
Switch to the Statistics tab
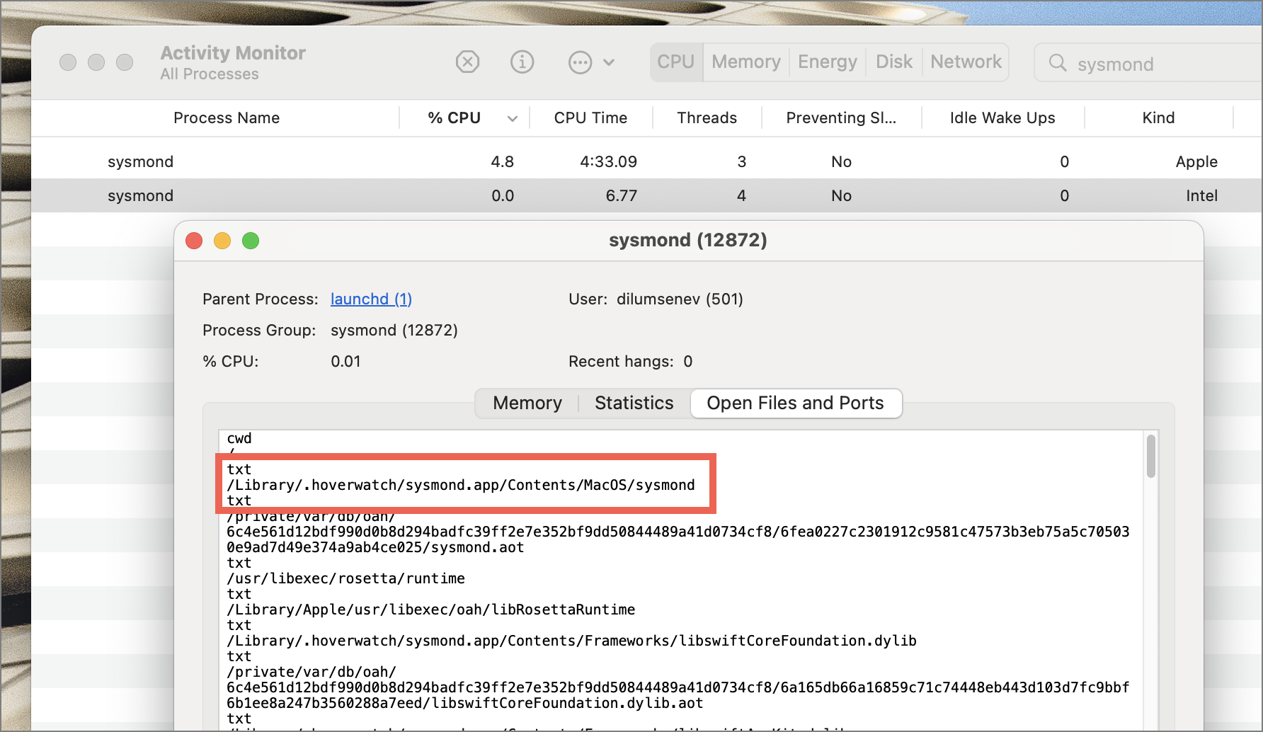coord(634,403)
